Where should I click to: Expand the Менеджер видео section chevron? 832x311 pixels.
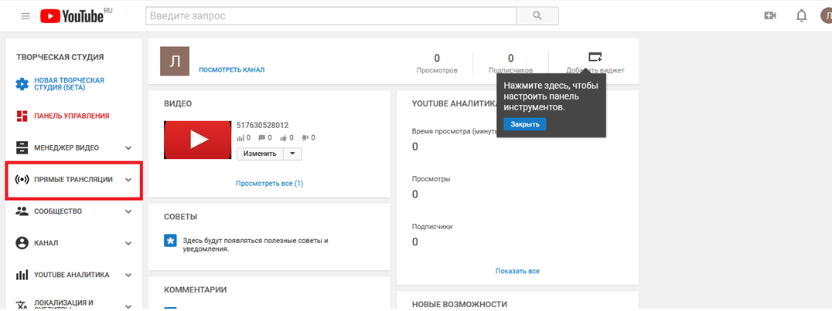click(128, 148)
